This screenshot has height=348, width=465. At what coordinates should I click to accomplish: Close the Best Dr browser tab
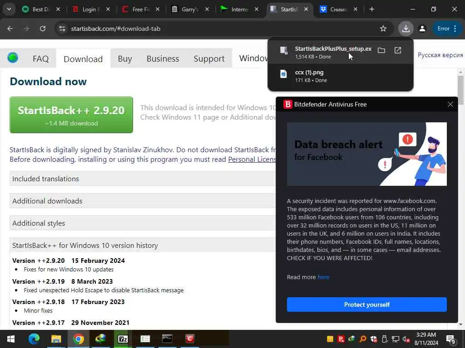coord(58,10)
